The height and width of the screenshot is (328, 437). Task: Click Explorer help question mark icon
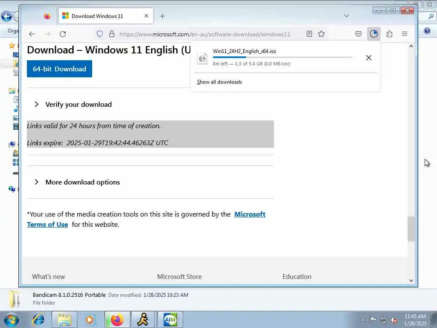pos(427,31)
